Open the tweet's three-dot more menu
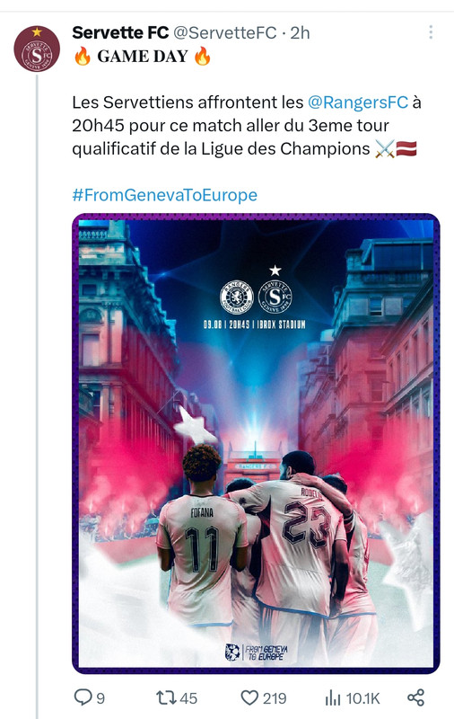The height and width of the screenshot is (719, 454). (431, 32)
